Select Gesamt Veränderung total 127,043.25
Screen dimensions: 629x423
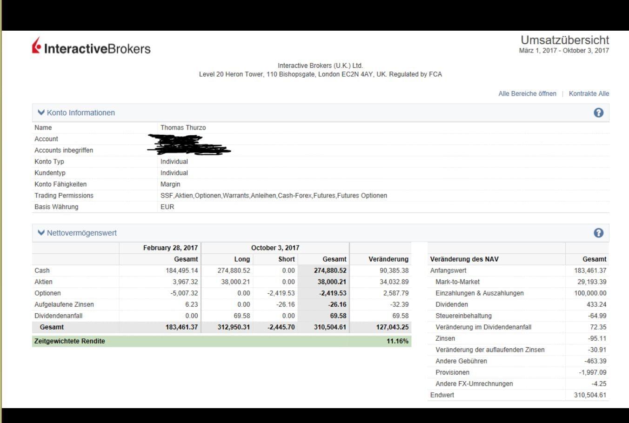pyautogui.click(x=392, y=327)
